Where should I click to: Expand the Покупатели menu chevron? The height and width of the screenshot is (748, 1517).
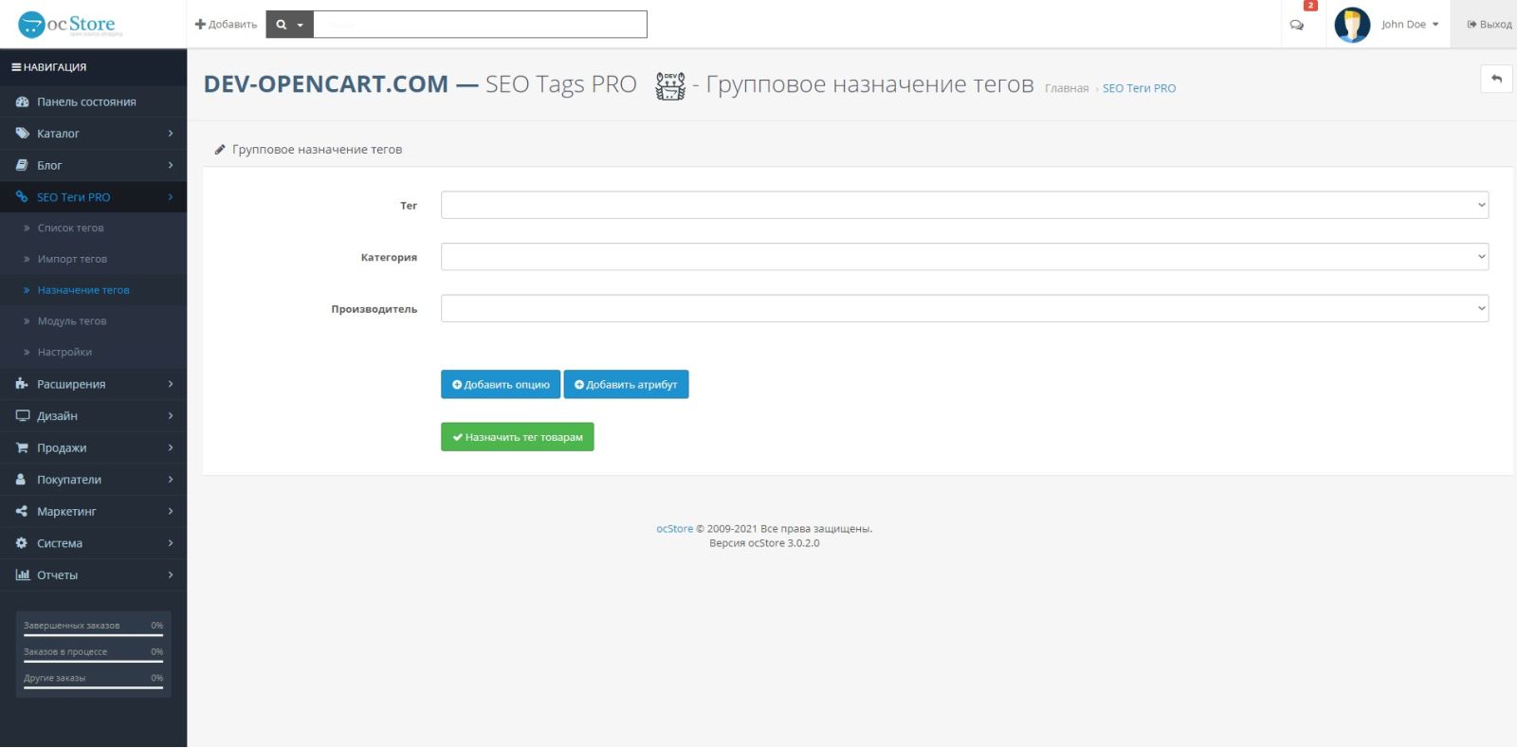171,480
